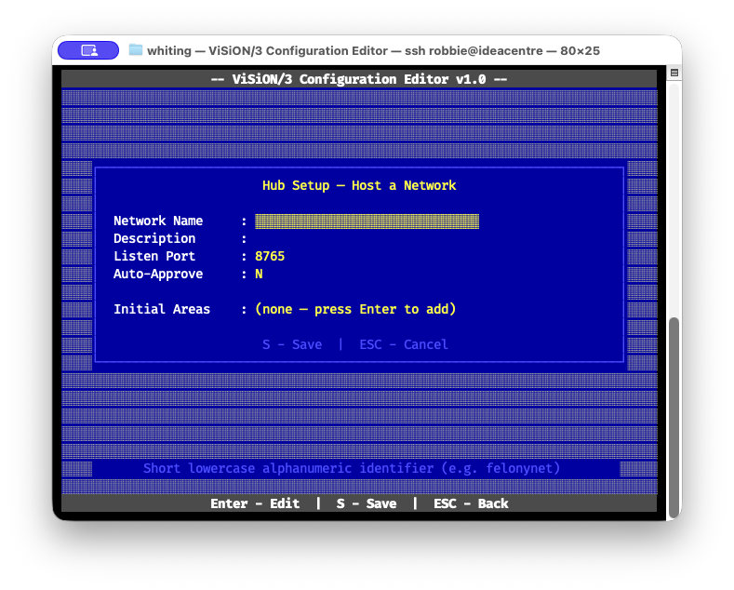Click the folder proxy icon beside whiting
The height and width of the screenshot is (590, 734).
[136, 50]
